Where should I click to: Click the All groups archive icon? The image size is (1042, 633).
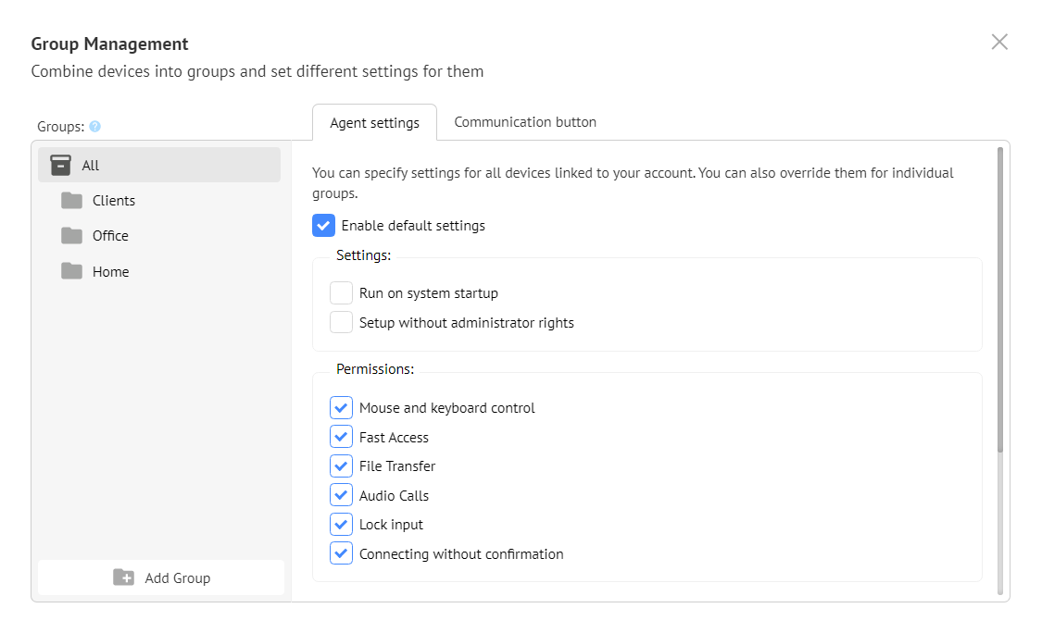click(x=60, y=166)
